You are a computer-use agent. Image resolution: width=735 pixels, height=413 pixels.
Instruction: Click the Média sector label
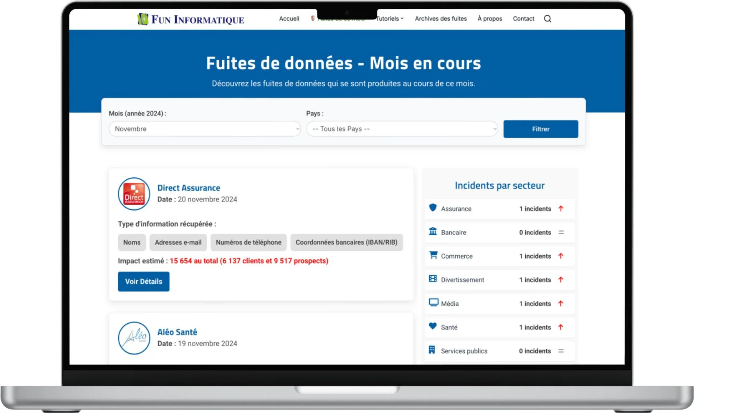click(x=450, y=304)
